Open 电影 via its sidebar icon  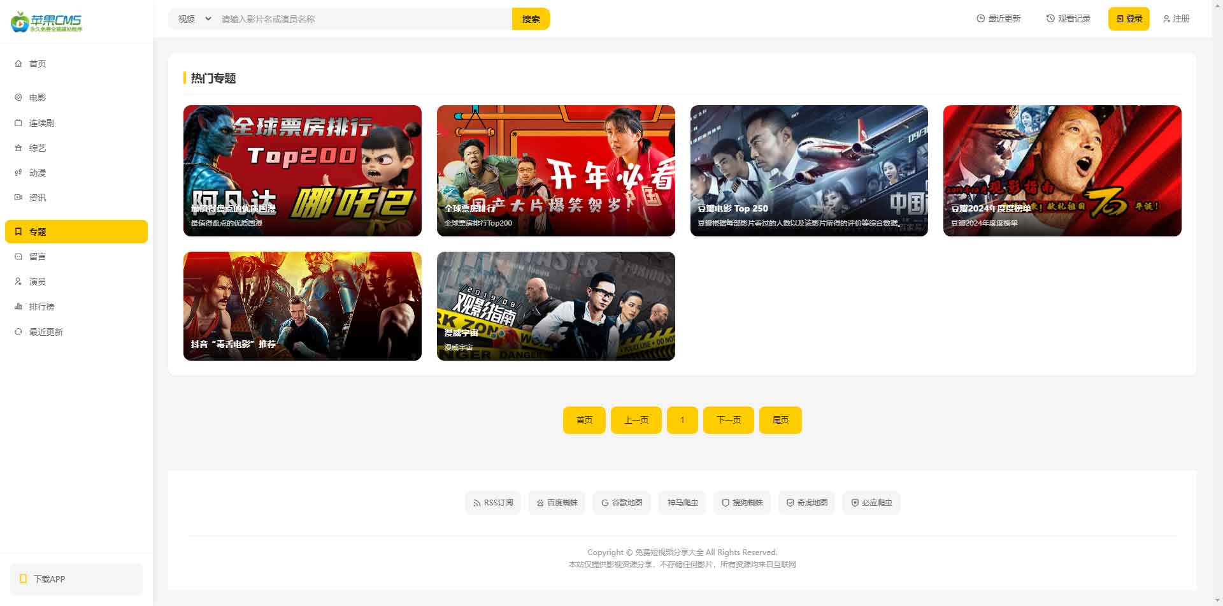18,97
